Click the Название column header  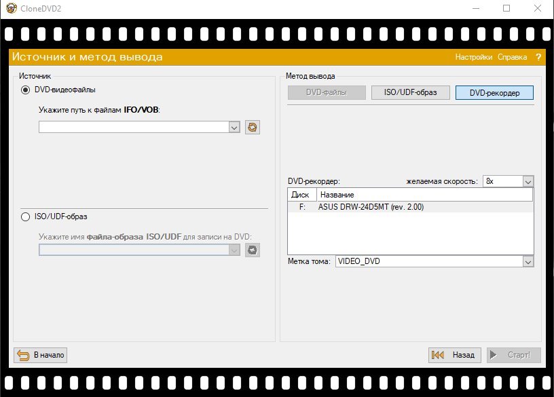click(425, 195)
